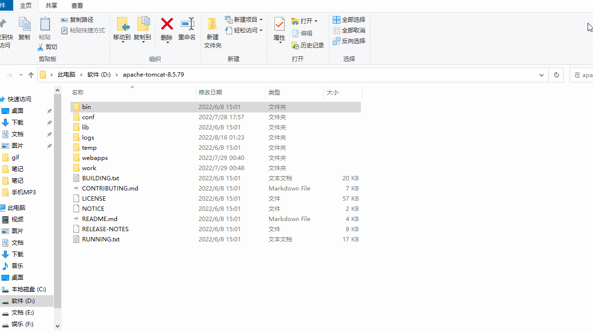The width and height of the screenshot is (593, 333).
Task: Open the Copy to (复制到) menu
Action: [x=142, y=30]
